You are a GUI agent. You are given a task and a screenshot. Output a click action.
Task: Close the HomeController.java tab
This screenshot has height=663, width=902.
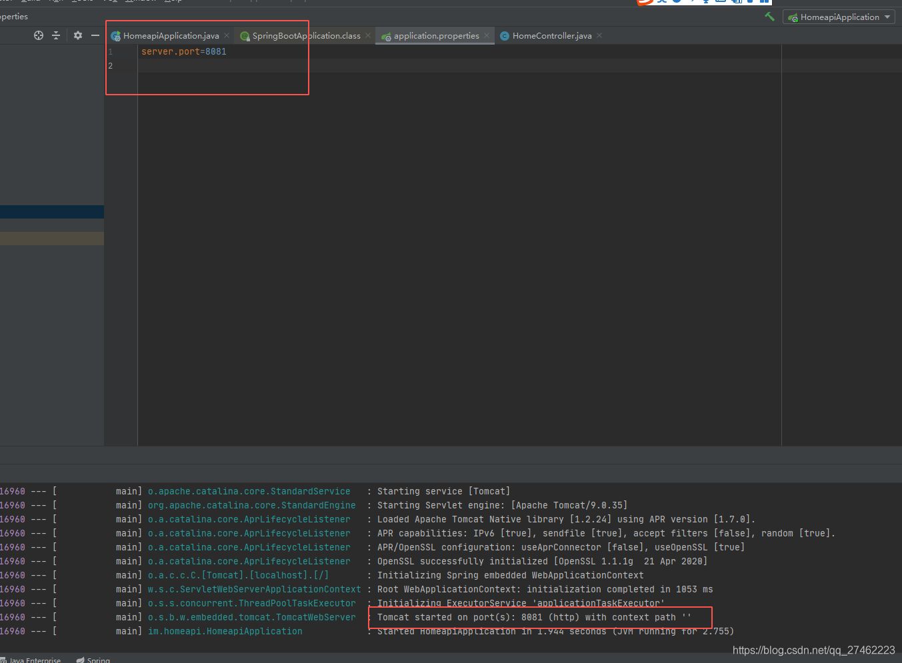[599, 35]
